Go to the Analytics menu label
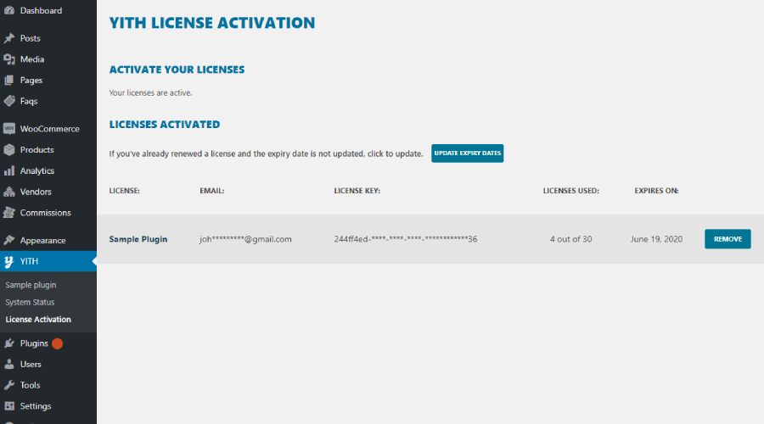Viewport: 764px width, 424px height. tap(37, 170)
